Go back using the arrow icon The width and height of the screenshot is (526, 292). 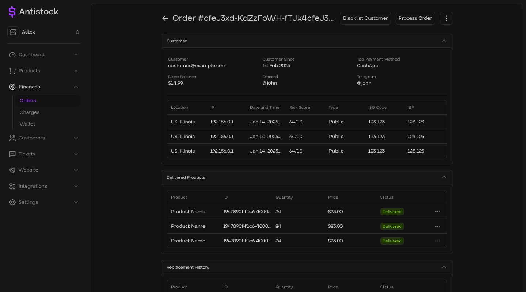coord(165,18)
